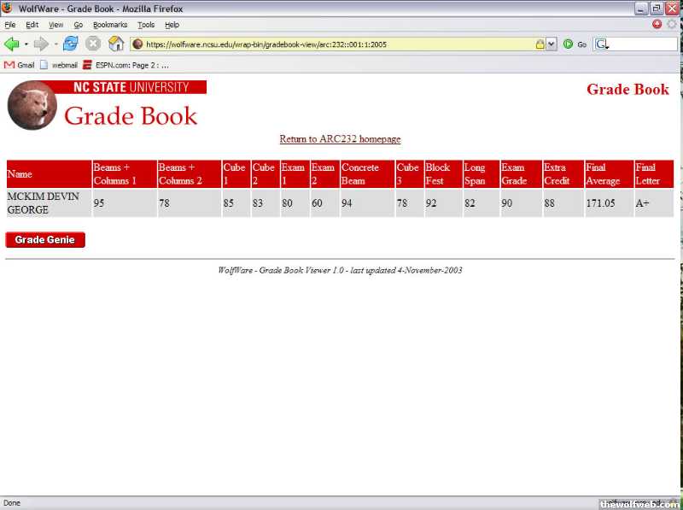Click the Stop loading button

93,44
